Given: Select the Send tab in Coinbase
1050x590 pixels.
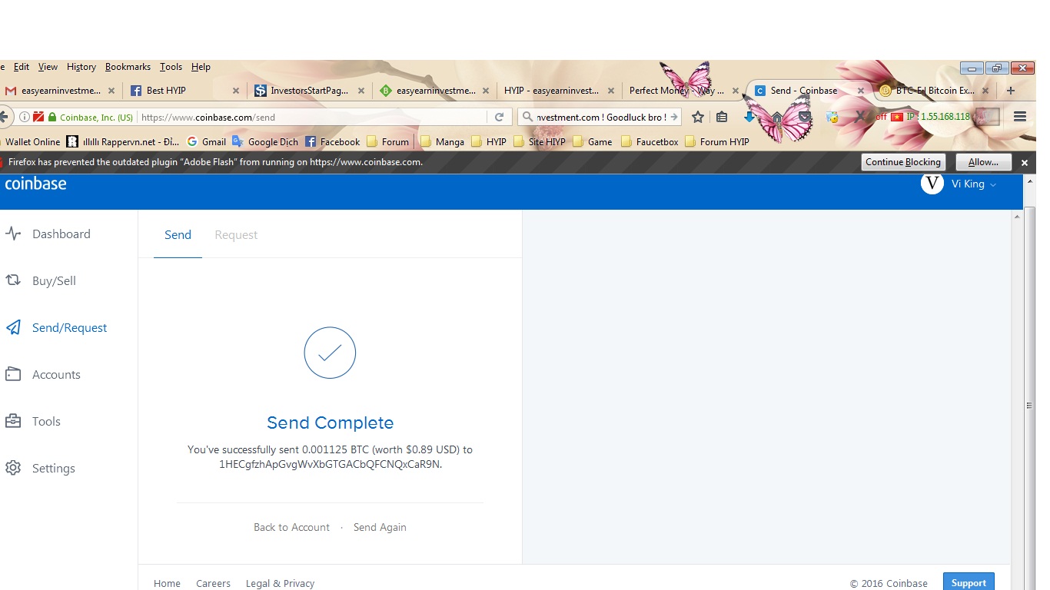Looking at the screenshot, I should point(178,235).
